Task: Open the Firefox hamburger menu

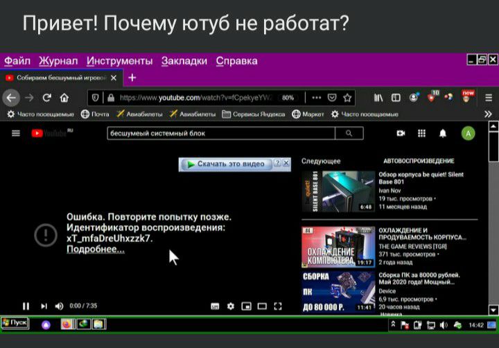Action: [x=489, y=98]
